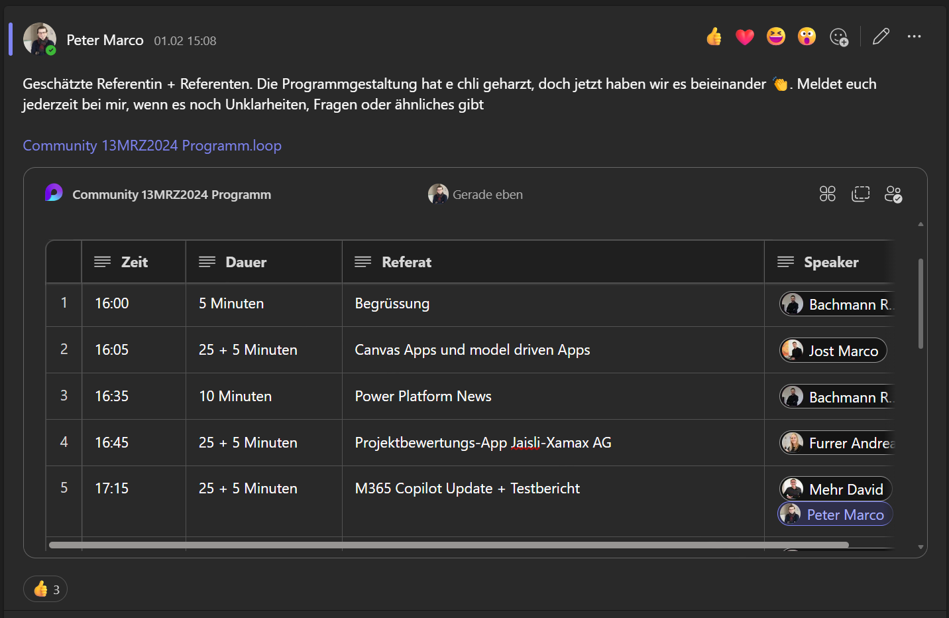Viewport: 949px width, 618px height.
Task: Click the 16:05 time cell
Action: [134, 349]
